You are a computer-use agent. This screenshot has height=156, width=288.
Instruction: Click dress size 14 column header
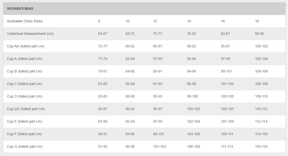pyautogui.click(x=189, y=21)
